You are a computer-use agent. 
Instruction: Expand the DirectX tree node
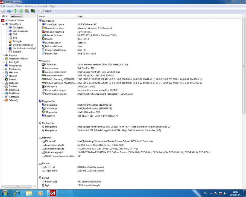(x=3, y=80)
